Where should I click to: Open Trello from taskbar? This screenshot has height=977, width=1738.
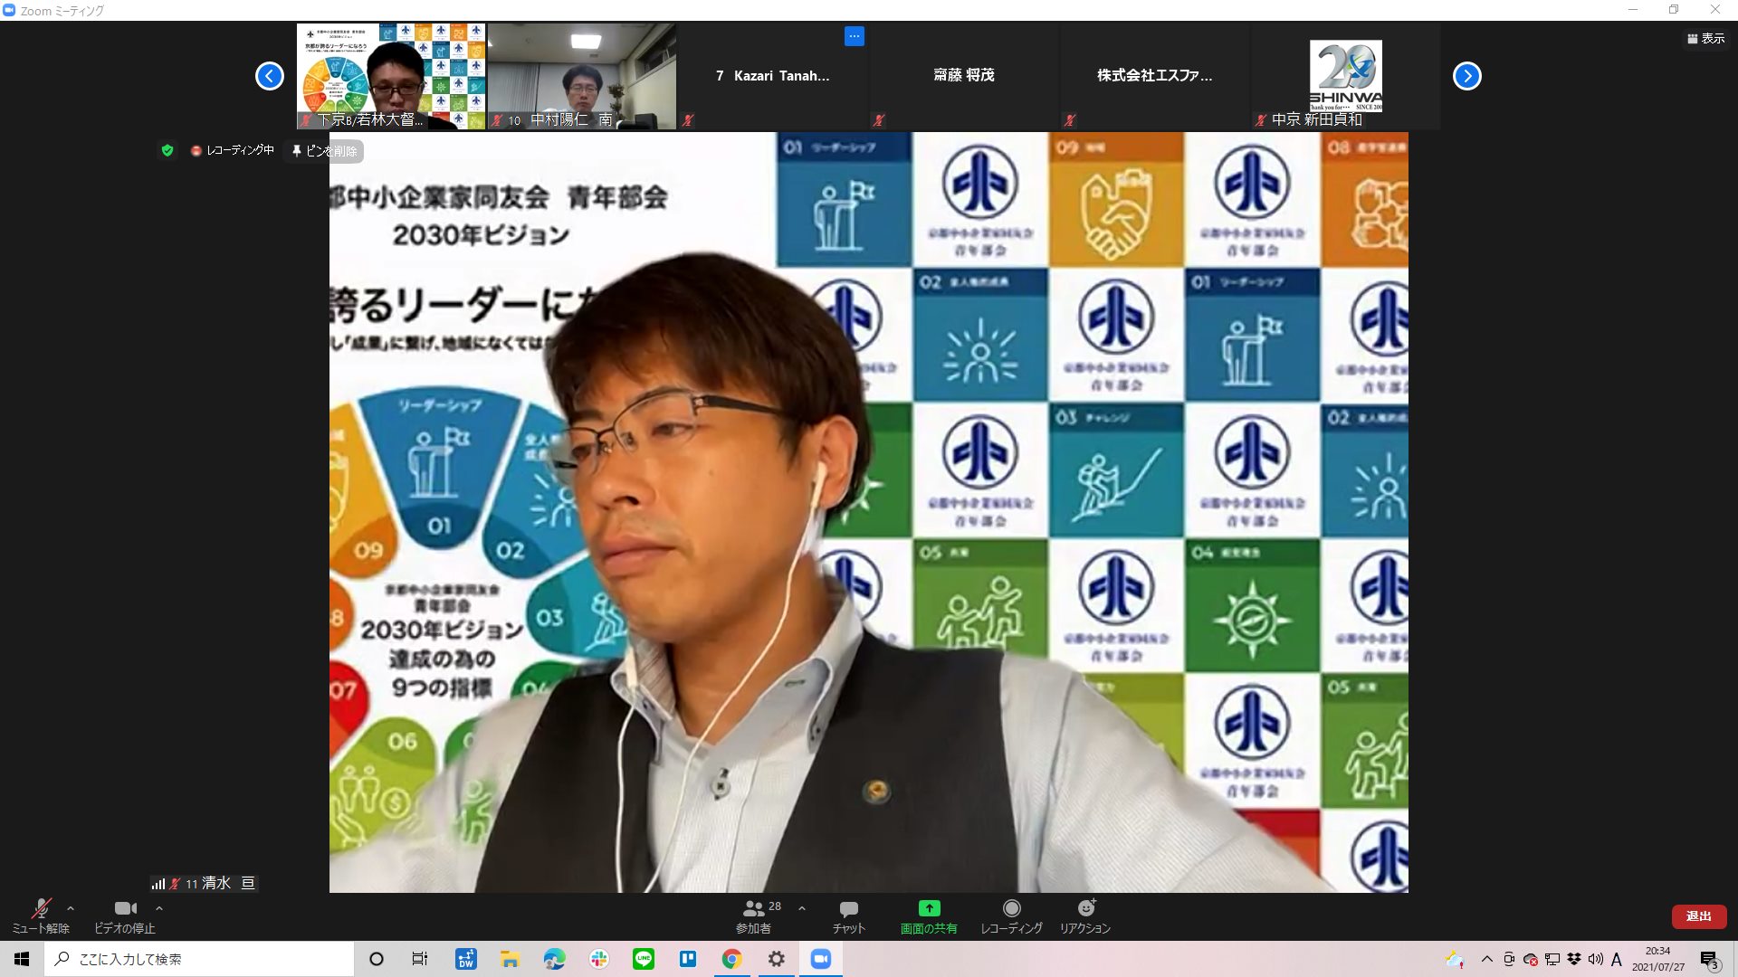[688, 959]
